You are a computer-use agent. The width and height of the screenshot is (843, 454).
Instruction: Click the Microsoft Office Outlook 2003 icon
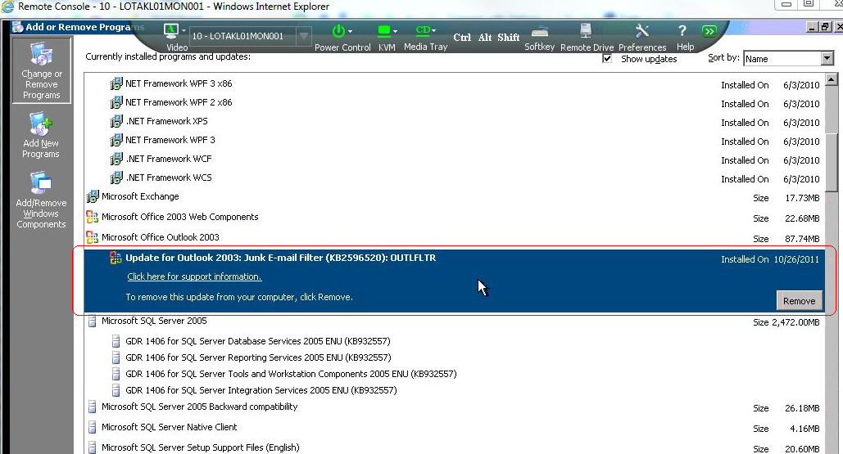tap(93, 237)
